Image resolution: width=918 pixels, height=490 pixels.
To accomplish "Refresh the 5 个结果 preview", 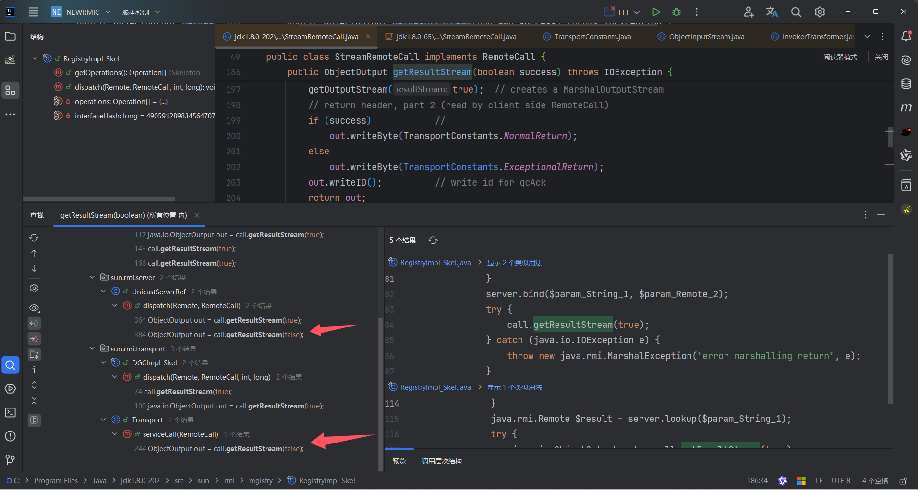I will click(433, 240).
